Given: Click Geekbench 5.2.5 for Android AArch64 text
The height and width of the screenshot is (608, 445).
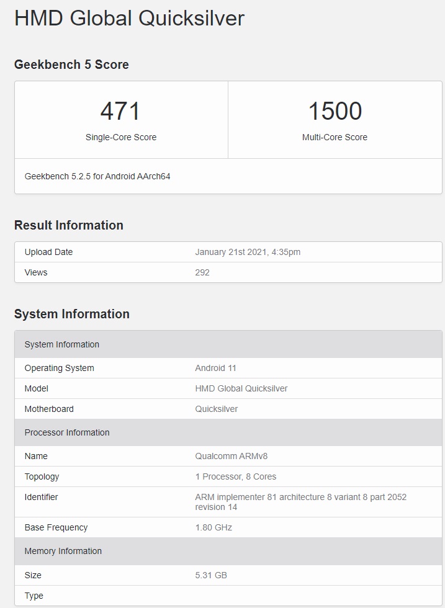Looking at the screenshot, I should (97, 176).
